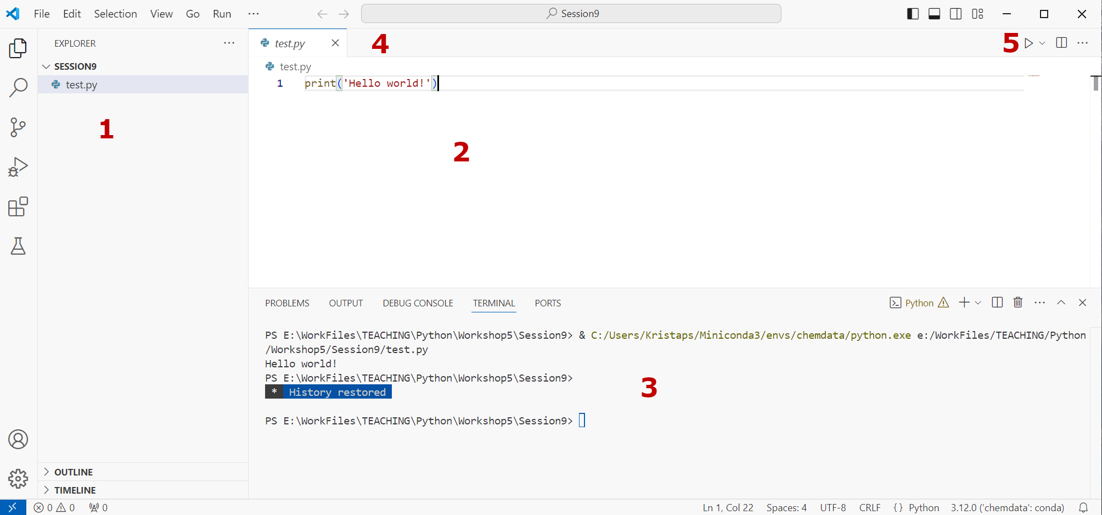The image size is (1102, 515).
Task: Select the test.py editor tab
Action: click(x=297, y=43)
